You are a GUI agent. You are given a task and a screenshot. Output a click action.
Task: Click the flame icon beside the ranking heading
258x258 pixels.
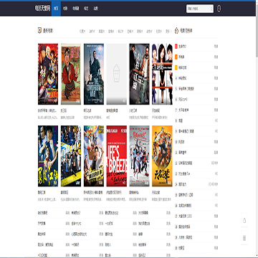(x=177, y=31)
